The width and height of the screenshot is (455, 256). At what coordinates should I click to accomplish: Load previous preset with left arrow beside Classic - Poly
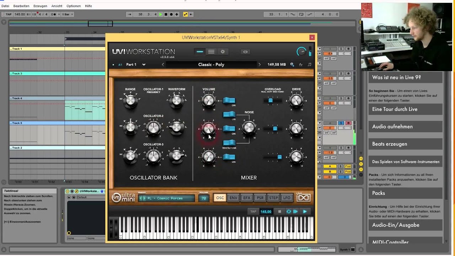(x=163, y=65)
